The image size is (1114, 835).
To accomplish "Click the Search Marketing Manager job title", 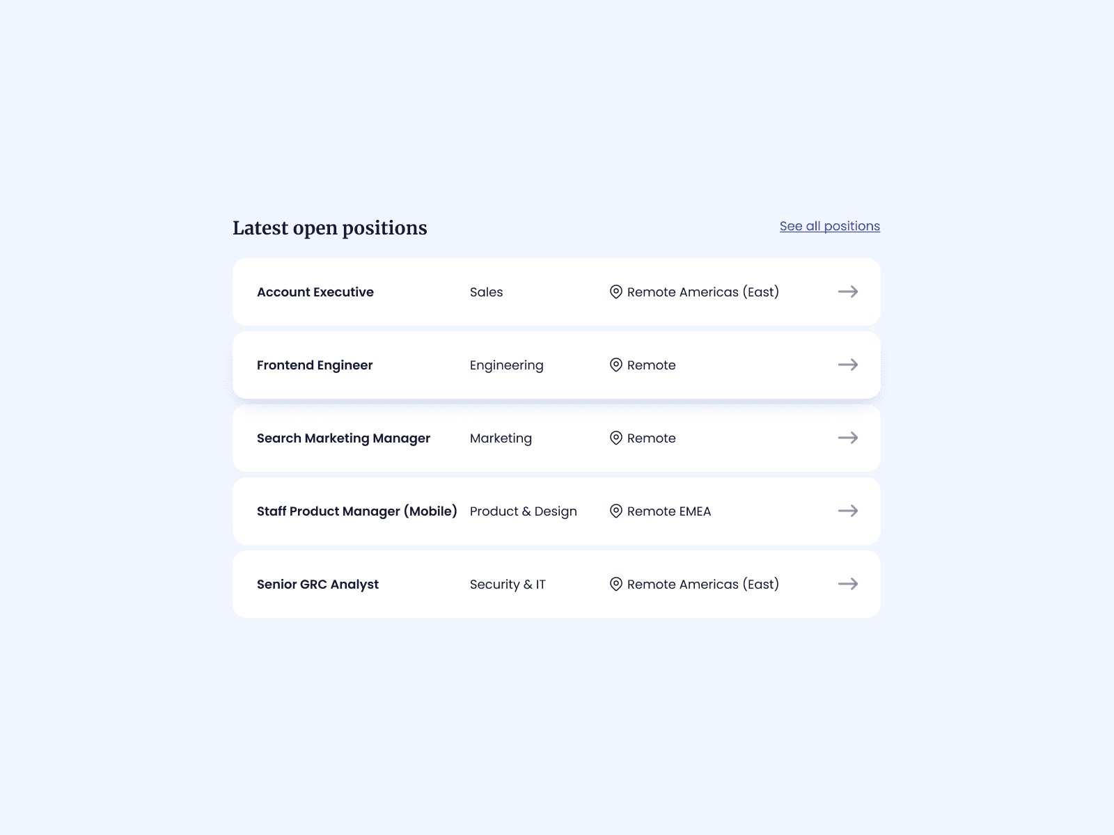I will pos(343,438).
